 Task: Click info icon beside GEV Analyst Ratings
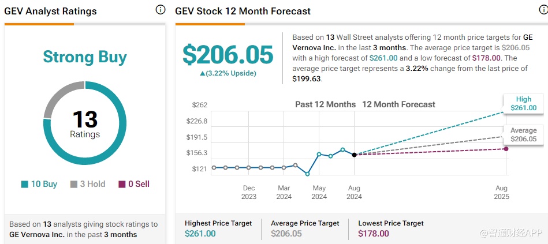pos(161,10)
